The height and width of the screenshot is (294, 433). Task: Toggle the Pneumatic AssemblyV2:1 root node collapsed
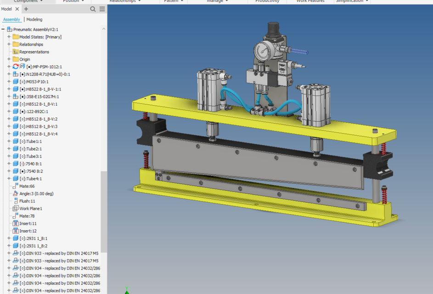click(x=4, y=29)
